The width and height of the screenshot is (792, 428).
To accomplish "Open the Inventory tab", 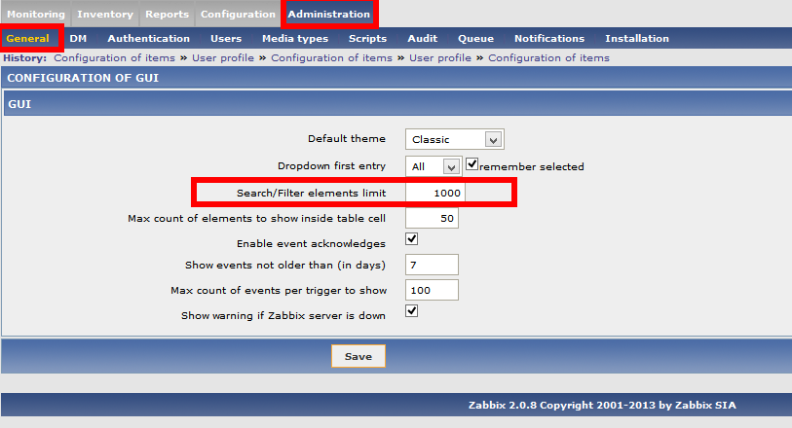I will pyautogui.click(x=104, y=15).
